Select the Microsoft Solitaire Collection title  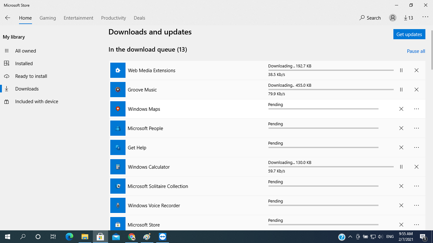click(158, 186)
